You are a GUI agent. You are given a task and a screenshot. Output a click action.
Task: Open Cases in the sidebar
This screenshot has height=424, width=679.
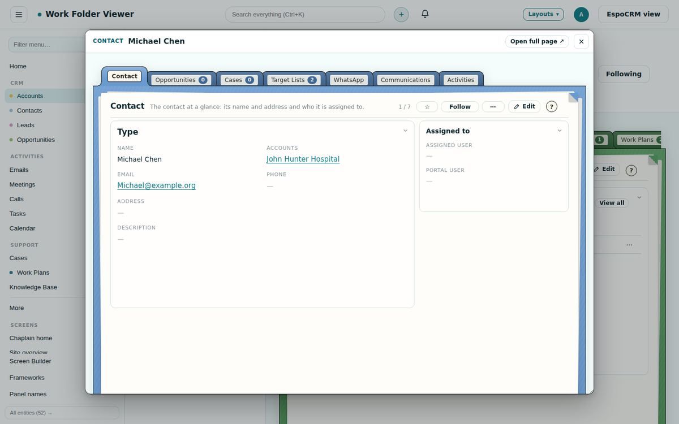pyautogui.click(x=18, y=258)
